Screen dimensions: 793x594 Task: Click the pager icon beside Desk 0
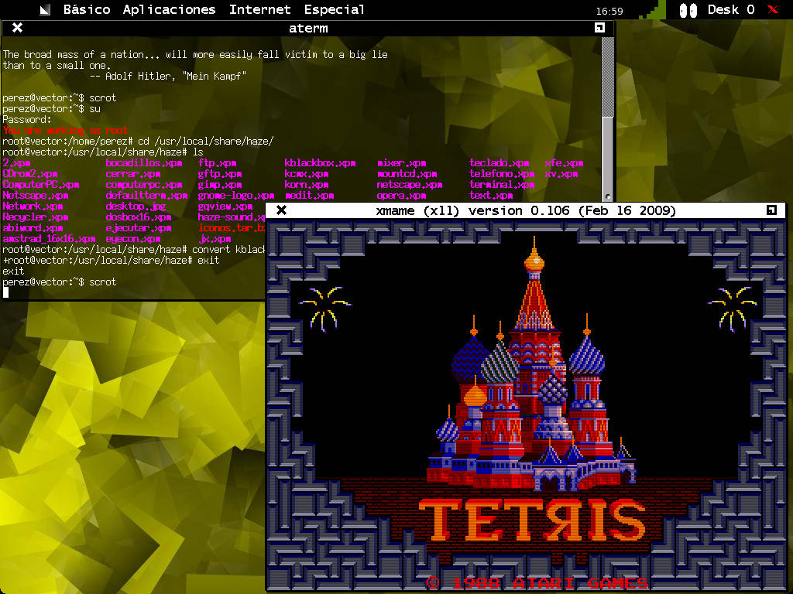coord(688,10)
